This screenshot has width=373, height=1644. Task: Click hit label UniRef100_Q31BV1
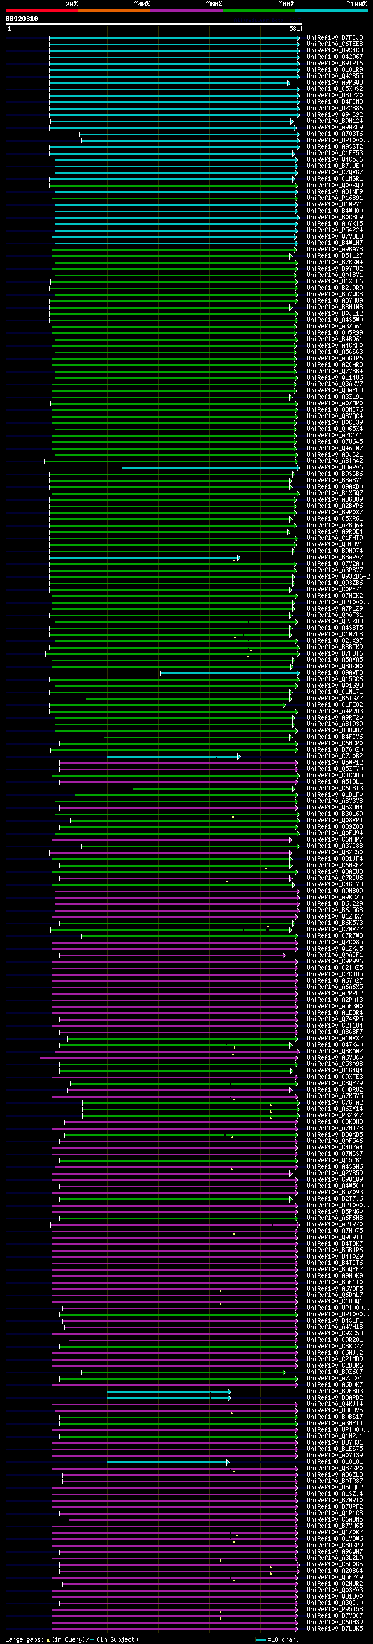pyautogui.click(x=335, y=544)
